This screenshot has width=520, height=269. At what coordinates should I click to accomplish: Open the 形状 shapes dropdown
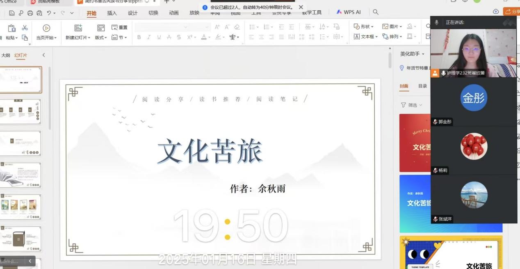[364, 27]
